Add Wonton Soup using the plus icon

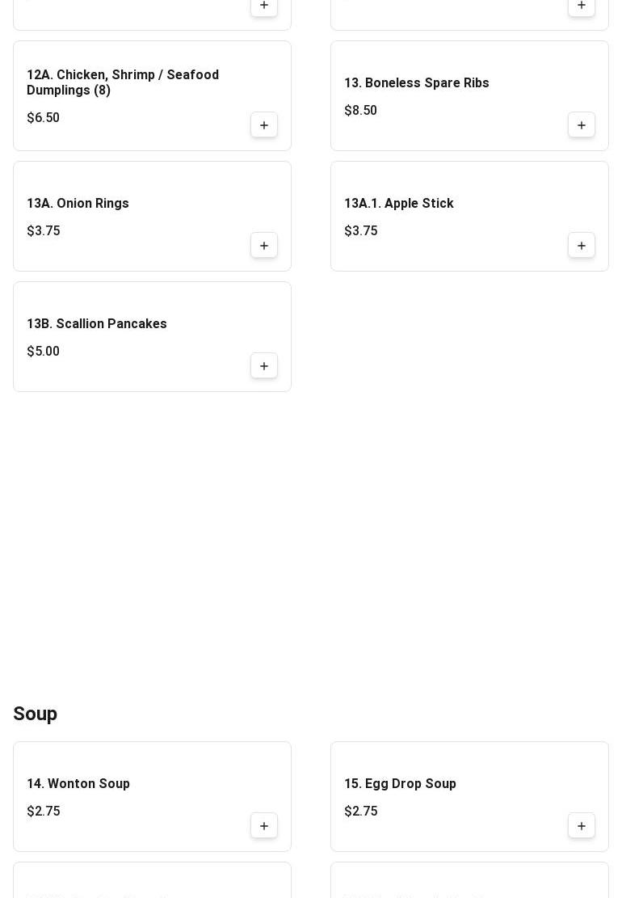coord(264,826)
